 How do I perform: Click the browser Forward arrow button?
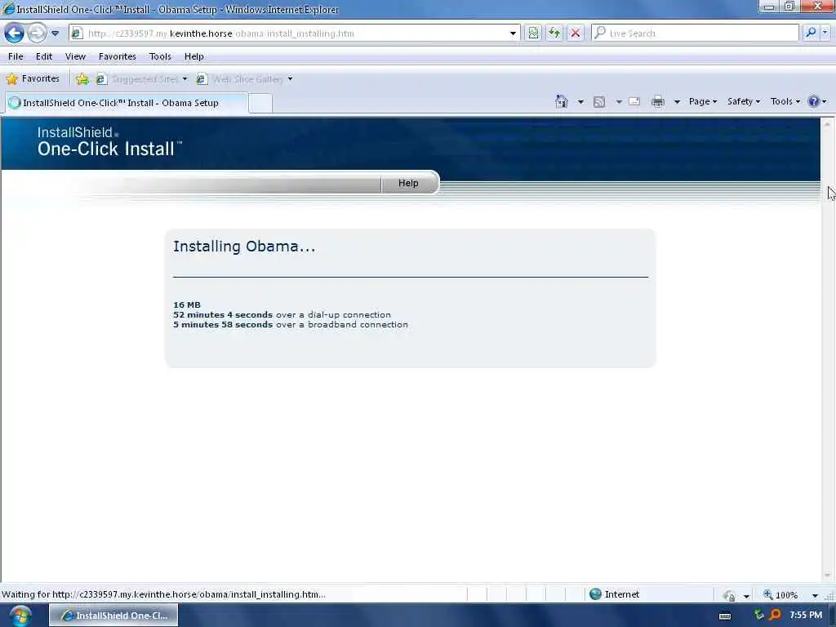click(x=37, y=33)
